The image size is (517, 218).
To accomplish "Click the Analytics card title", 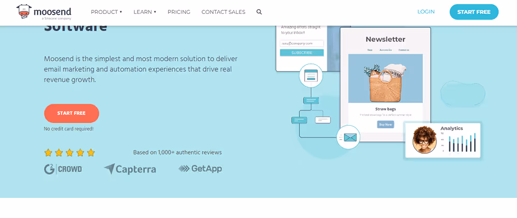I will (x=451, y=128).
